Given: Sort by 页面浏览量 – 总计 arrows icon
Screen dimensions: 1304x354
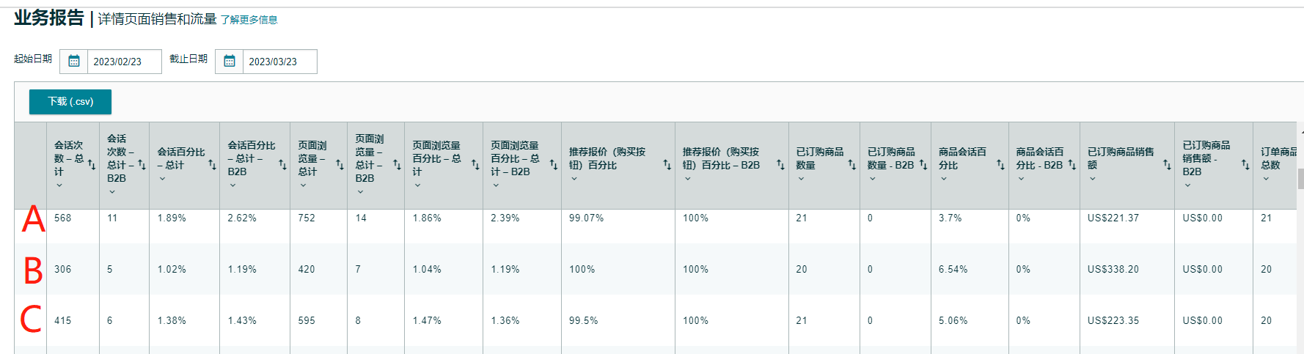Looking at the screenshot, I should [340, 165].
